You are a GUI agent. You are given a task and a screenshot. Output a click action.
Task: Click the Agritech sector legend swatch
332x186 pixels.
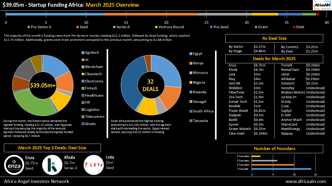pos(83,53)
